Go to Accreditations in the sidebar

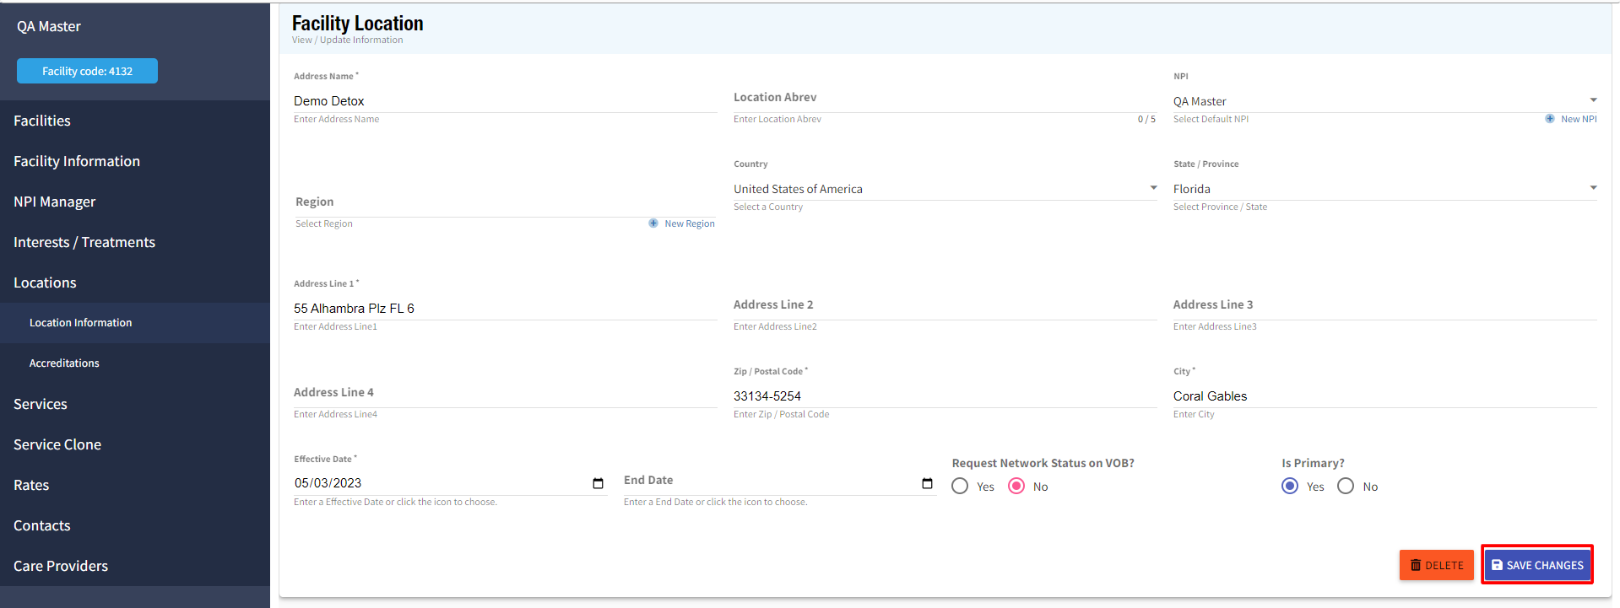pos(64,363)
